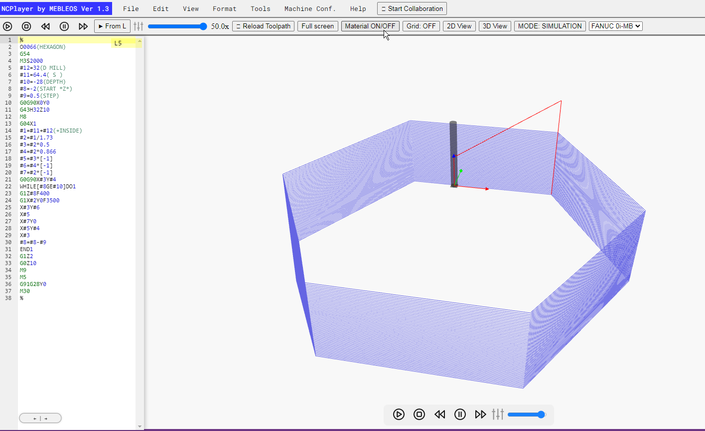Viewport: 705px width, 431px height.
Task: Open the speed settings sliders icon in the top toolbar
Action: coord(139,26)
